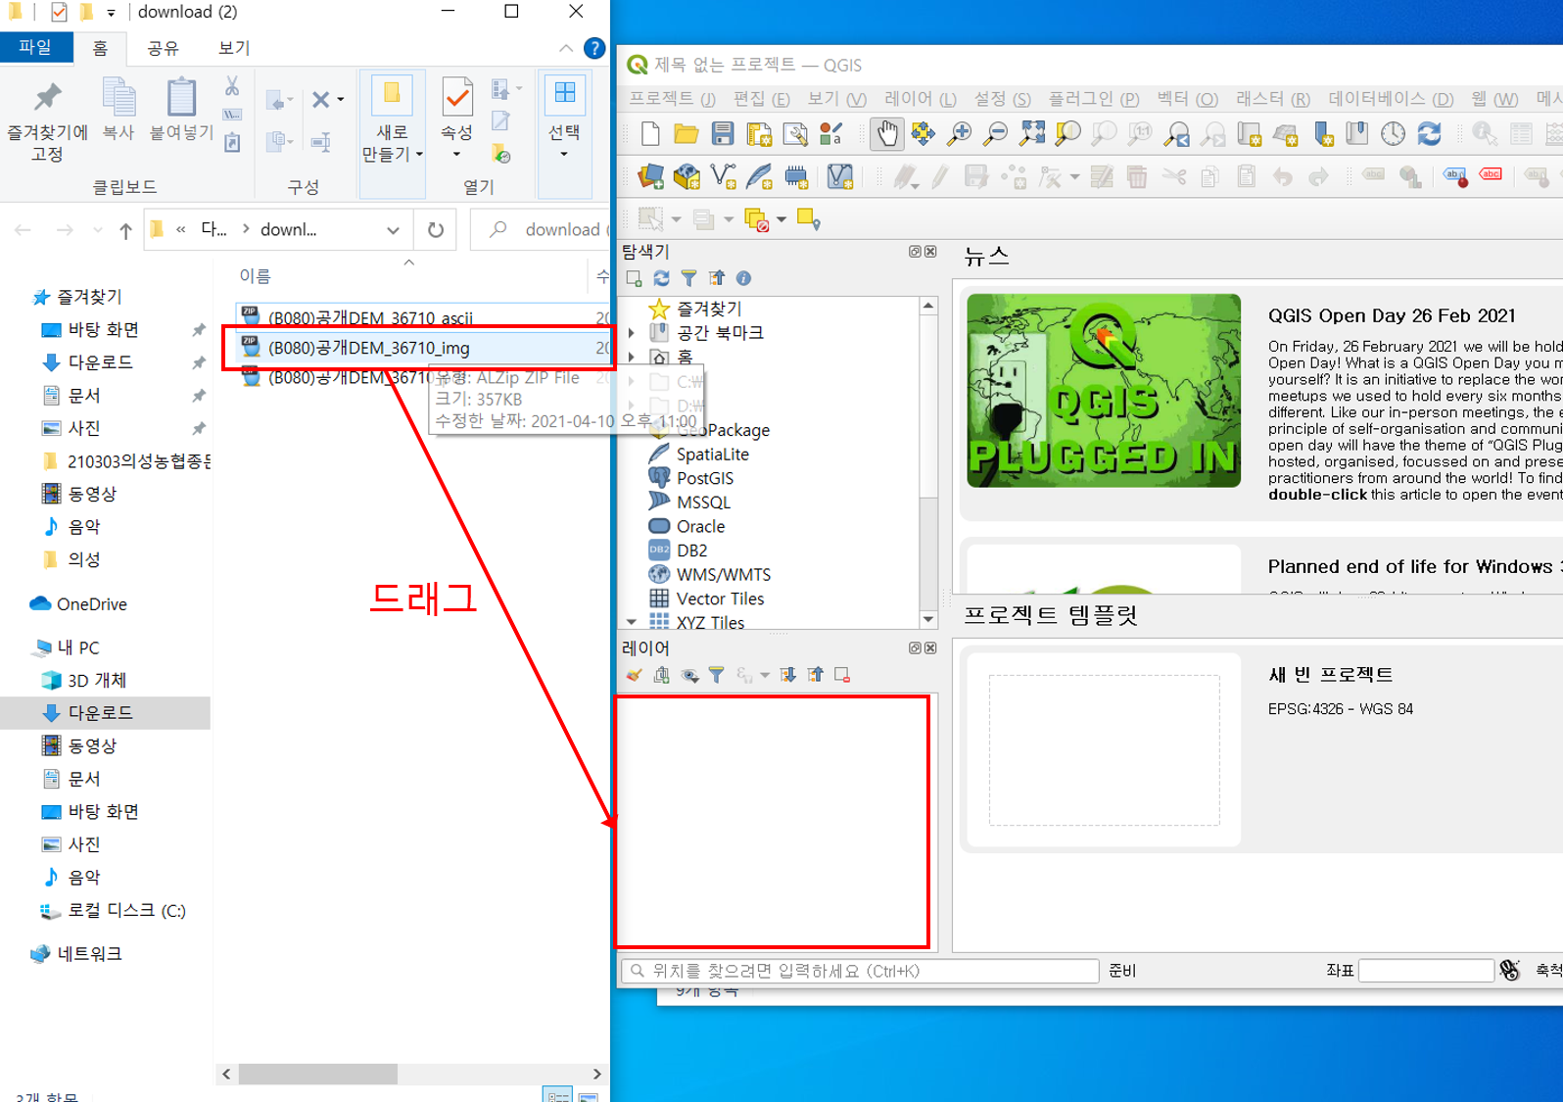Click 즐겨찾기에 고정 button in Explorer
Image resolution: width=1563 pixels, height=1102 pixels.
coord(47,120)
